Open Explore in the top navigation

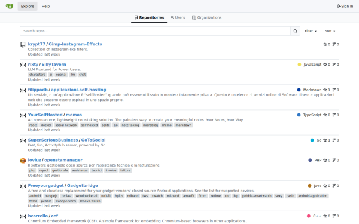pyautogui.click(x=28, y=6)
